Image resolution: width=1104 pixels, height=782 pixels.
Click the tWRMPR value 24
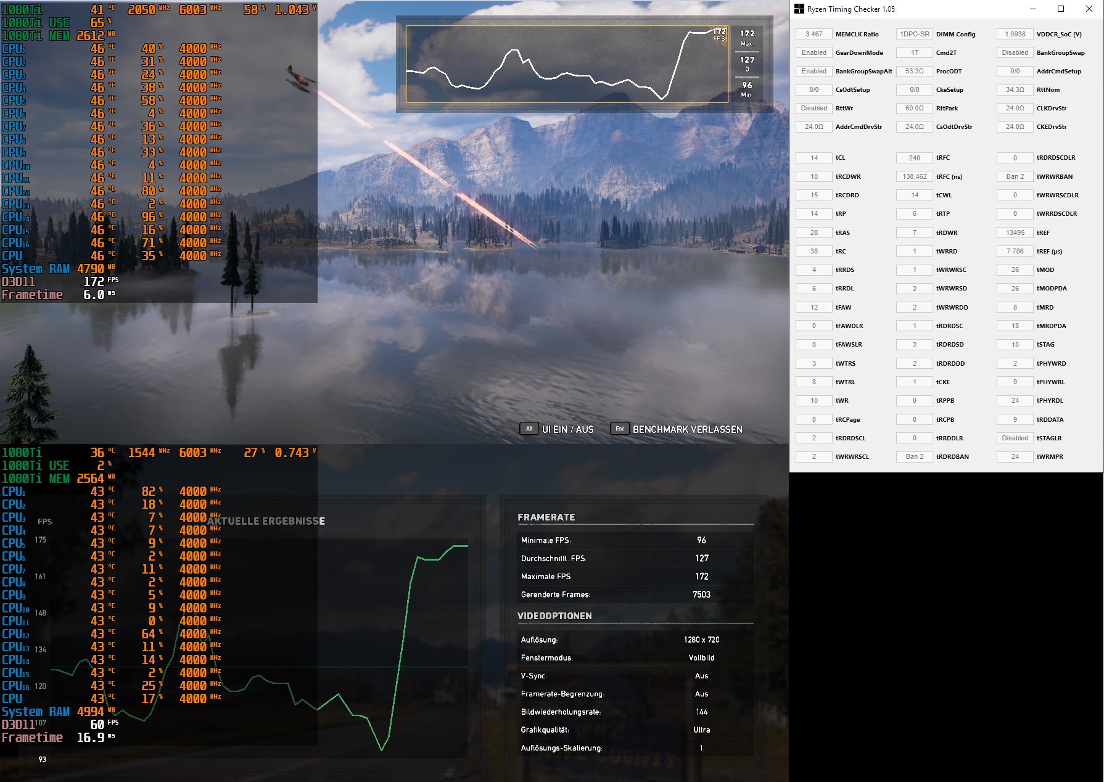[x=1015, y=457]
